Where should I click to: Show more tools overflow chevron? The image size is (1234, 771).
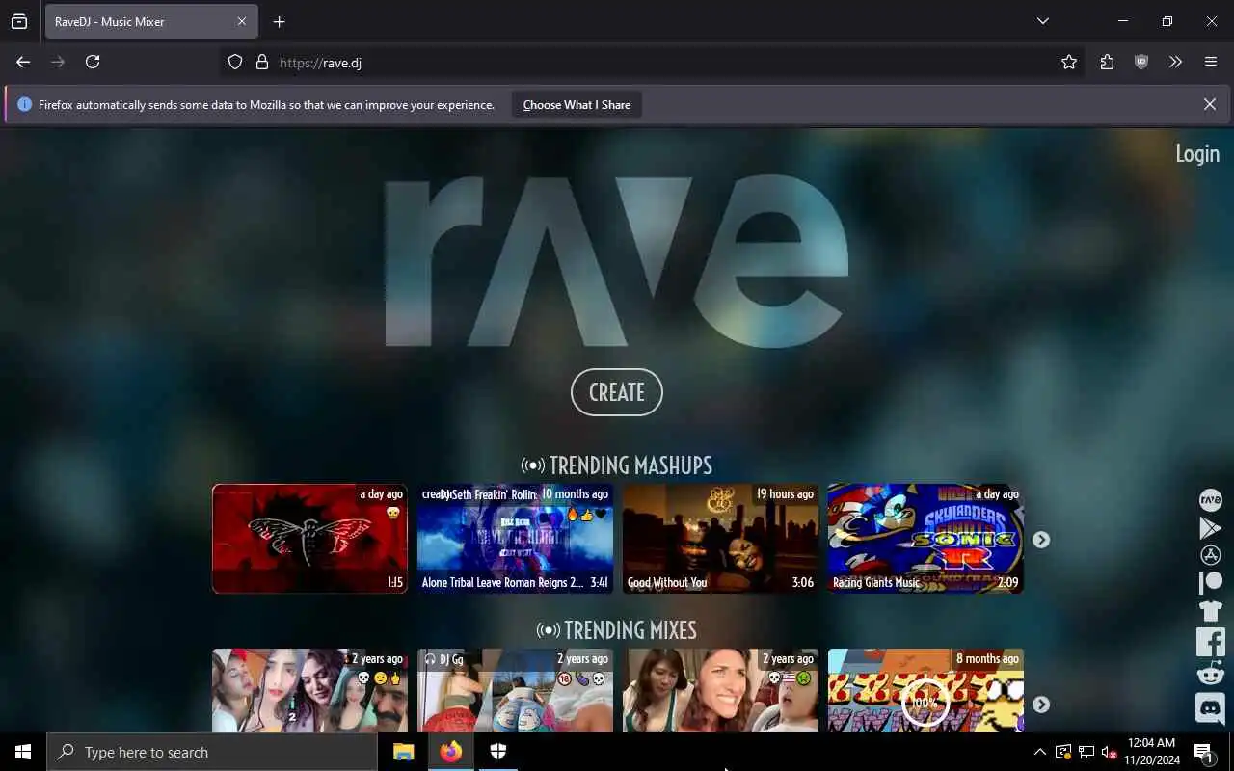pyautogui.click(x=1175, y=62)
